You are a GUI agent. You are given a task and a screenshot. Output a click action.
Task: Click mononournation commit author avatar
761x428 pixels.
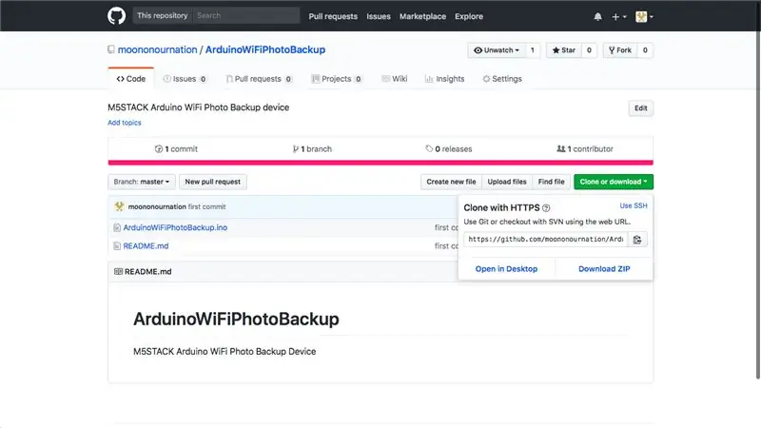click(119, 206)
